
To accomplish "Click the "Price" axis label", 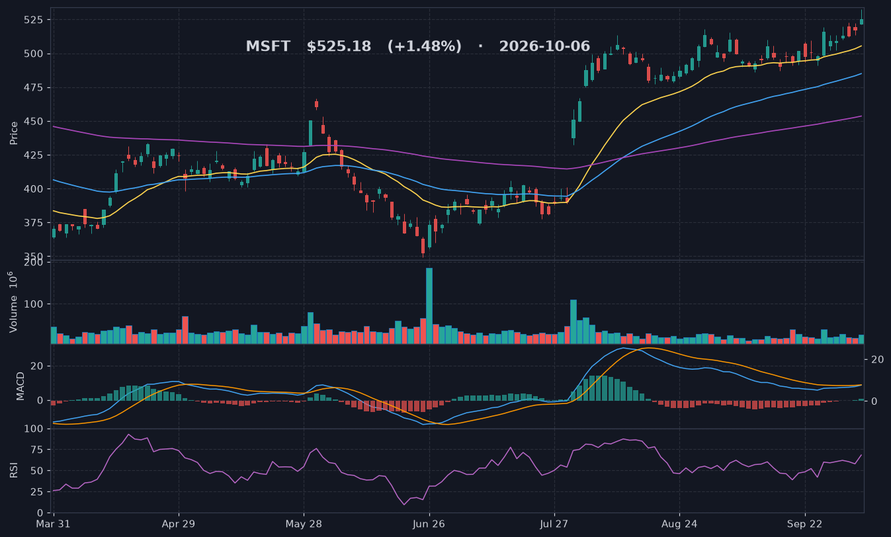I will pyautogui.click(x=14, y=133).
